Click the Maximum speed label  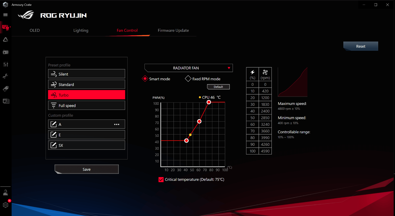(292, 104)
